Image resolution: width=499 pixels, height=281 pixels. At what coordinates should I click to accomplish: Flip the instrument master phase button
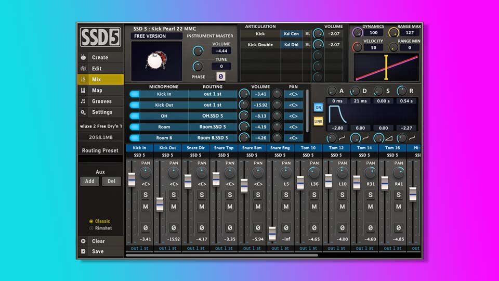(x=220, y=76)
